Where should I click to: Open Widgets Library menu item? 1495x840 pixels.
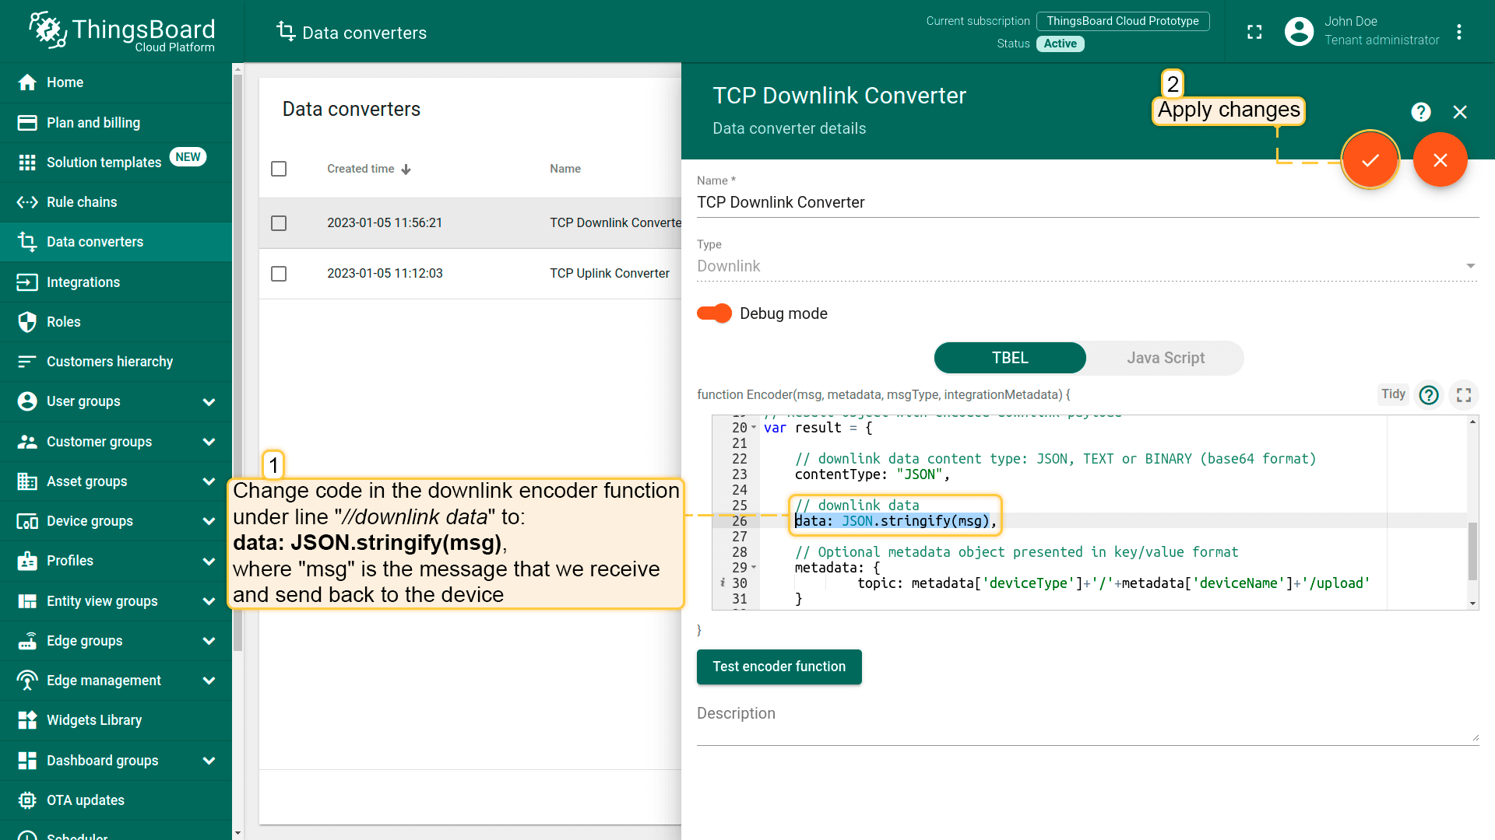coord(116,720)
